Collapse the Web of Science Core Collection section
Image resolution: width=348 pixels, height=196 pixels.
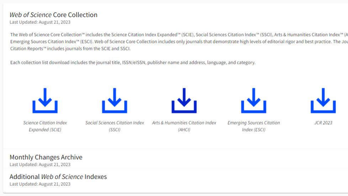pos(53,15)
